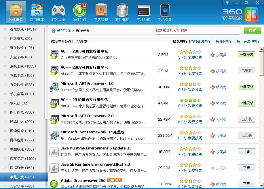The height and width of the screenshot is (189, 264).
Task: Click 找同类 for Adobe Dreamweaver CS6
Action: 219,184
